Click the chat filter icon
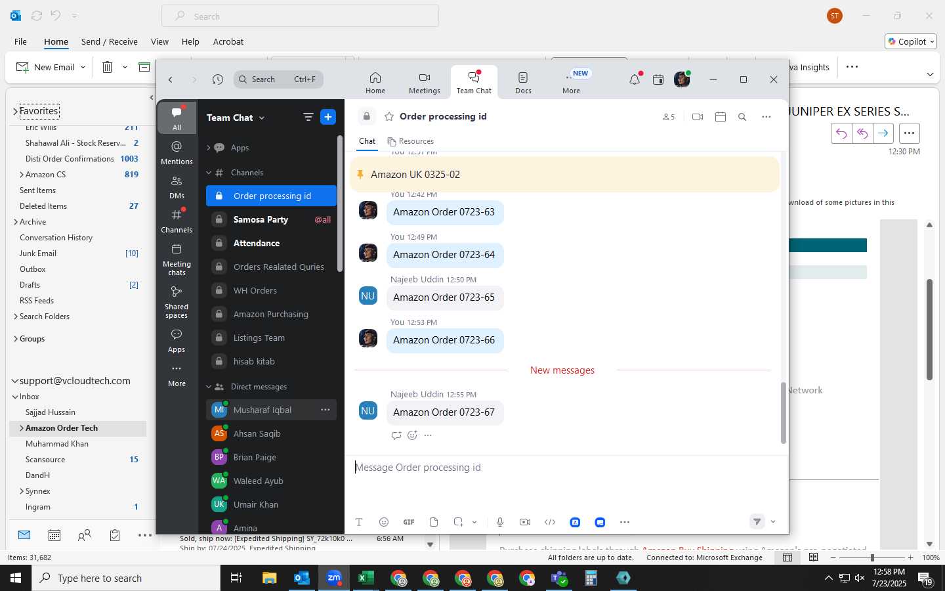 [x=308, y=117]
